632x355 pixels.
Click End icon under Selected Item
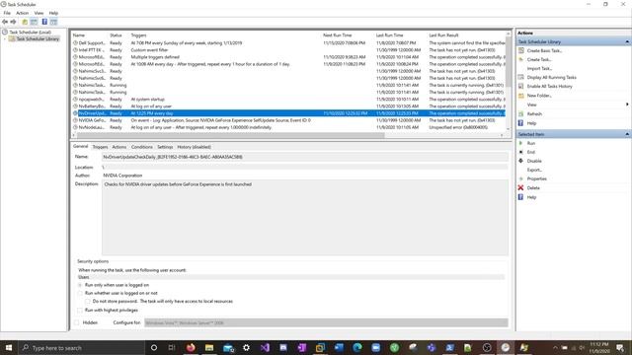520,152
